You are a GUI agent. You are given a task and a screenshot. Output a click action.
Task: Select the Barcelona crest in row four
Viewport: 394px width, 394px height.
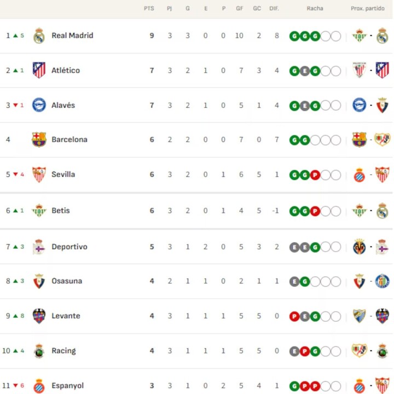39,140
